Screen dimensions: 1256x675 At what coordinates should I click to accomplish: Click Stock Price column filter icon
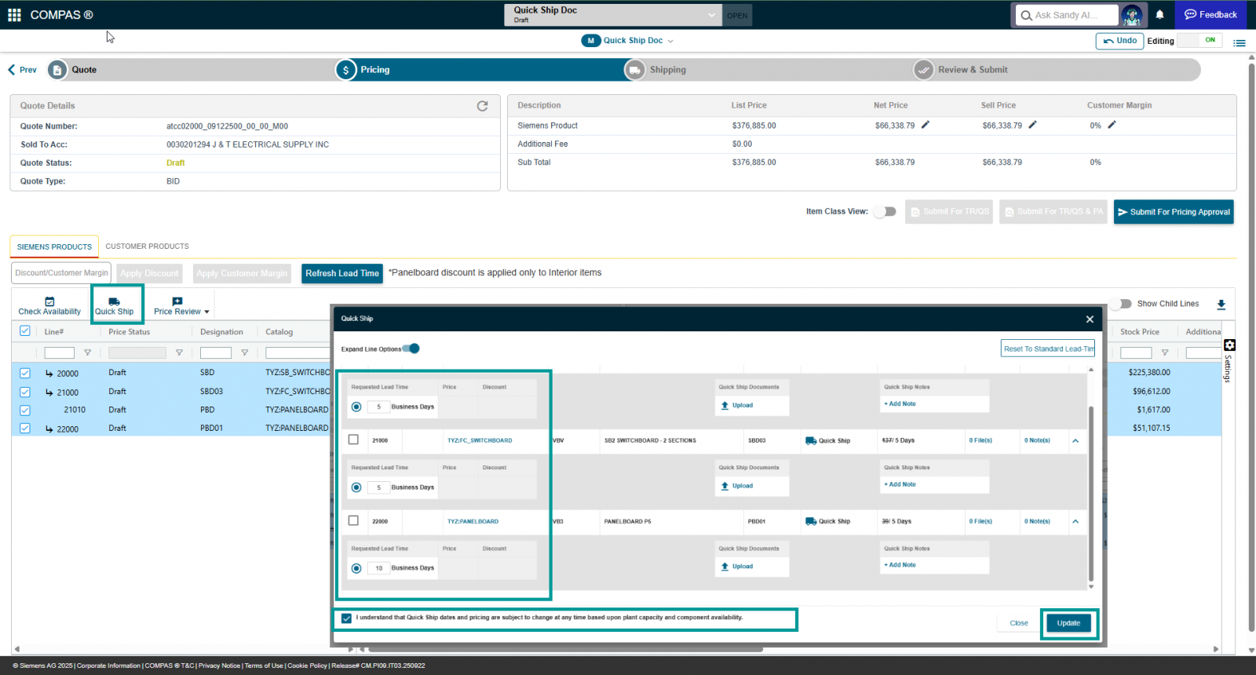point(1165,353)
